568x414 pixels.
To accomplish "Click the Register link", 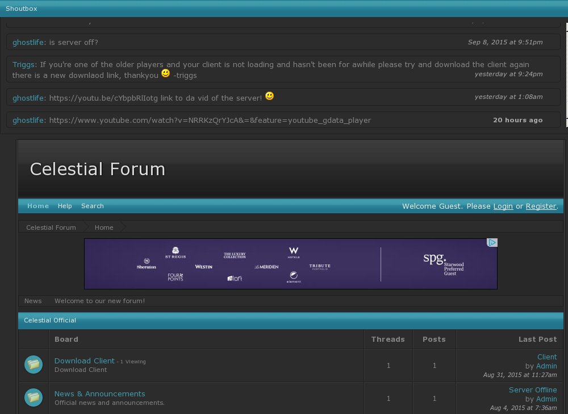I will click(x=541, y=206).
